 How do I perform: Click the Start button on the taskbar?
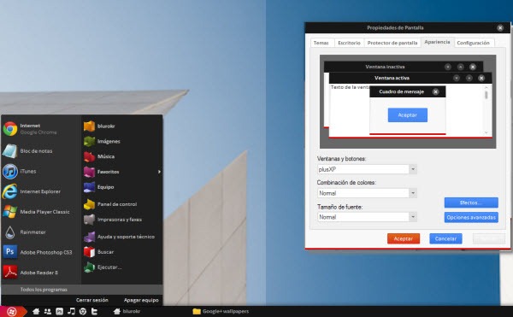tap(13, 311)
